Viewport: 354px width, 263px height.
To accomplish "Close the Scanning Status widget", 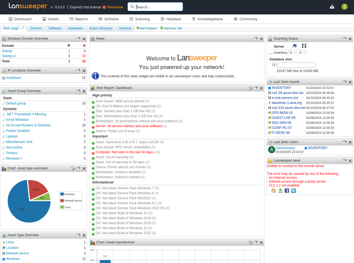I will (350, 39).
